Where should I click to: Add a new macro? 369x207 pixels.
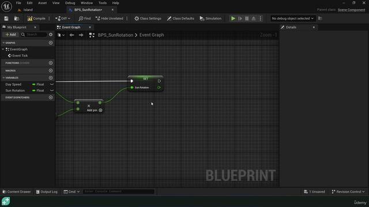(51, 70)
